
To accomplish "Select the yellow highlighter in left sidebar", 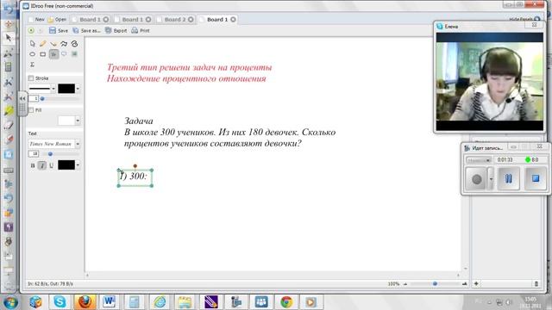I will click(x=9, y=111).
